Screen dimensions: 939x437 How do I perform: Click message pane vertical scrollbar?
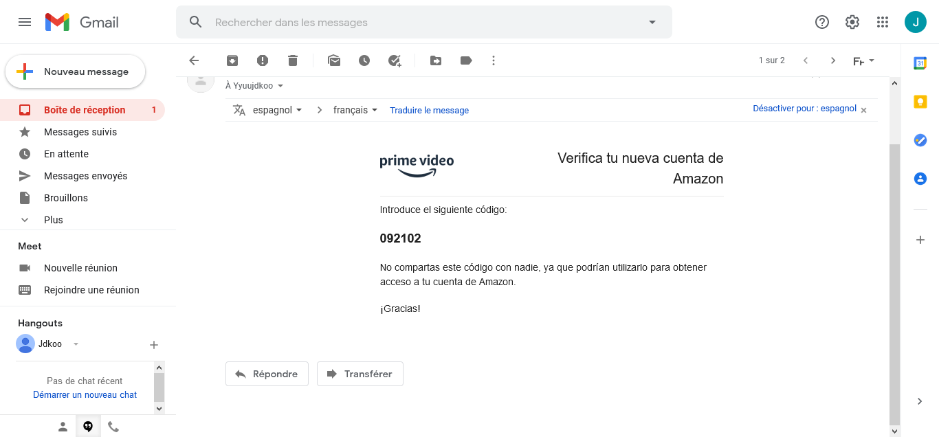[x=894, y=284]
